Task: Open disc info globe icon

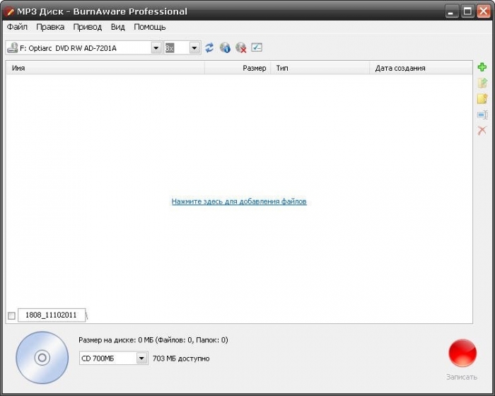Action: (226, 48)
